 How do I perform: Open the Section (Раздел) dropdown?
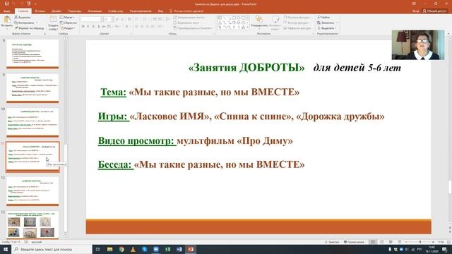coord(68,28)
